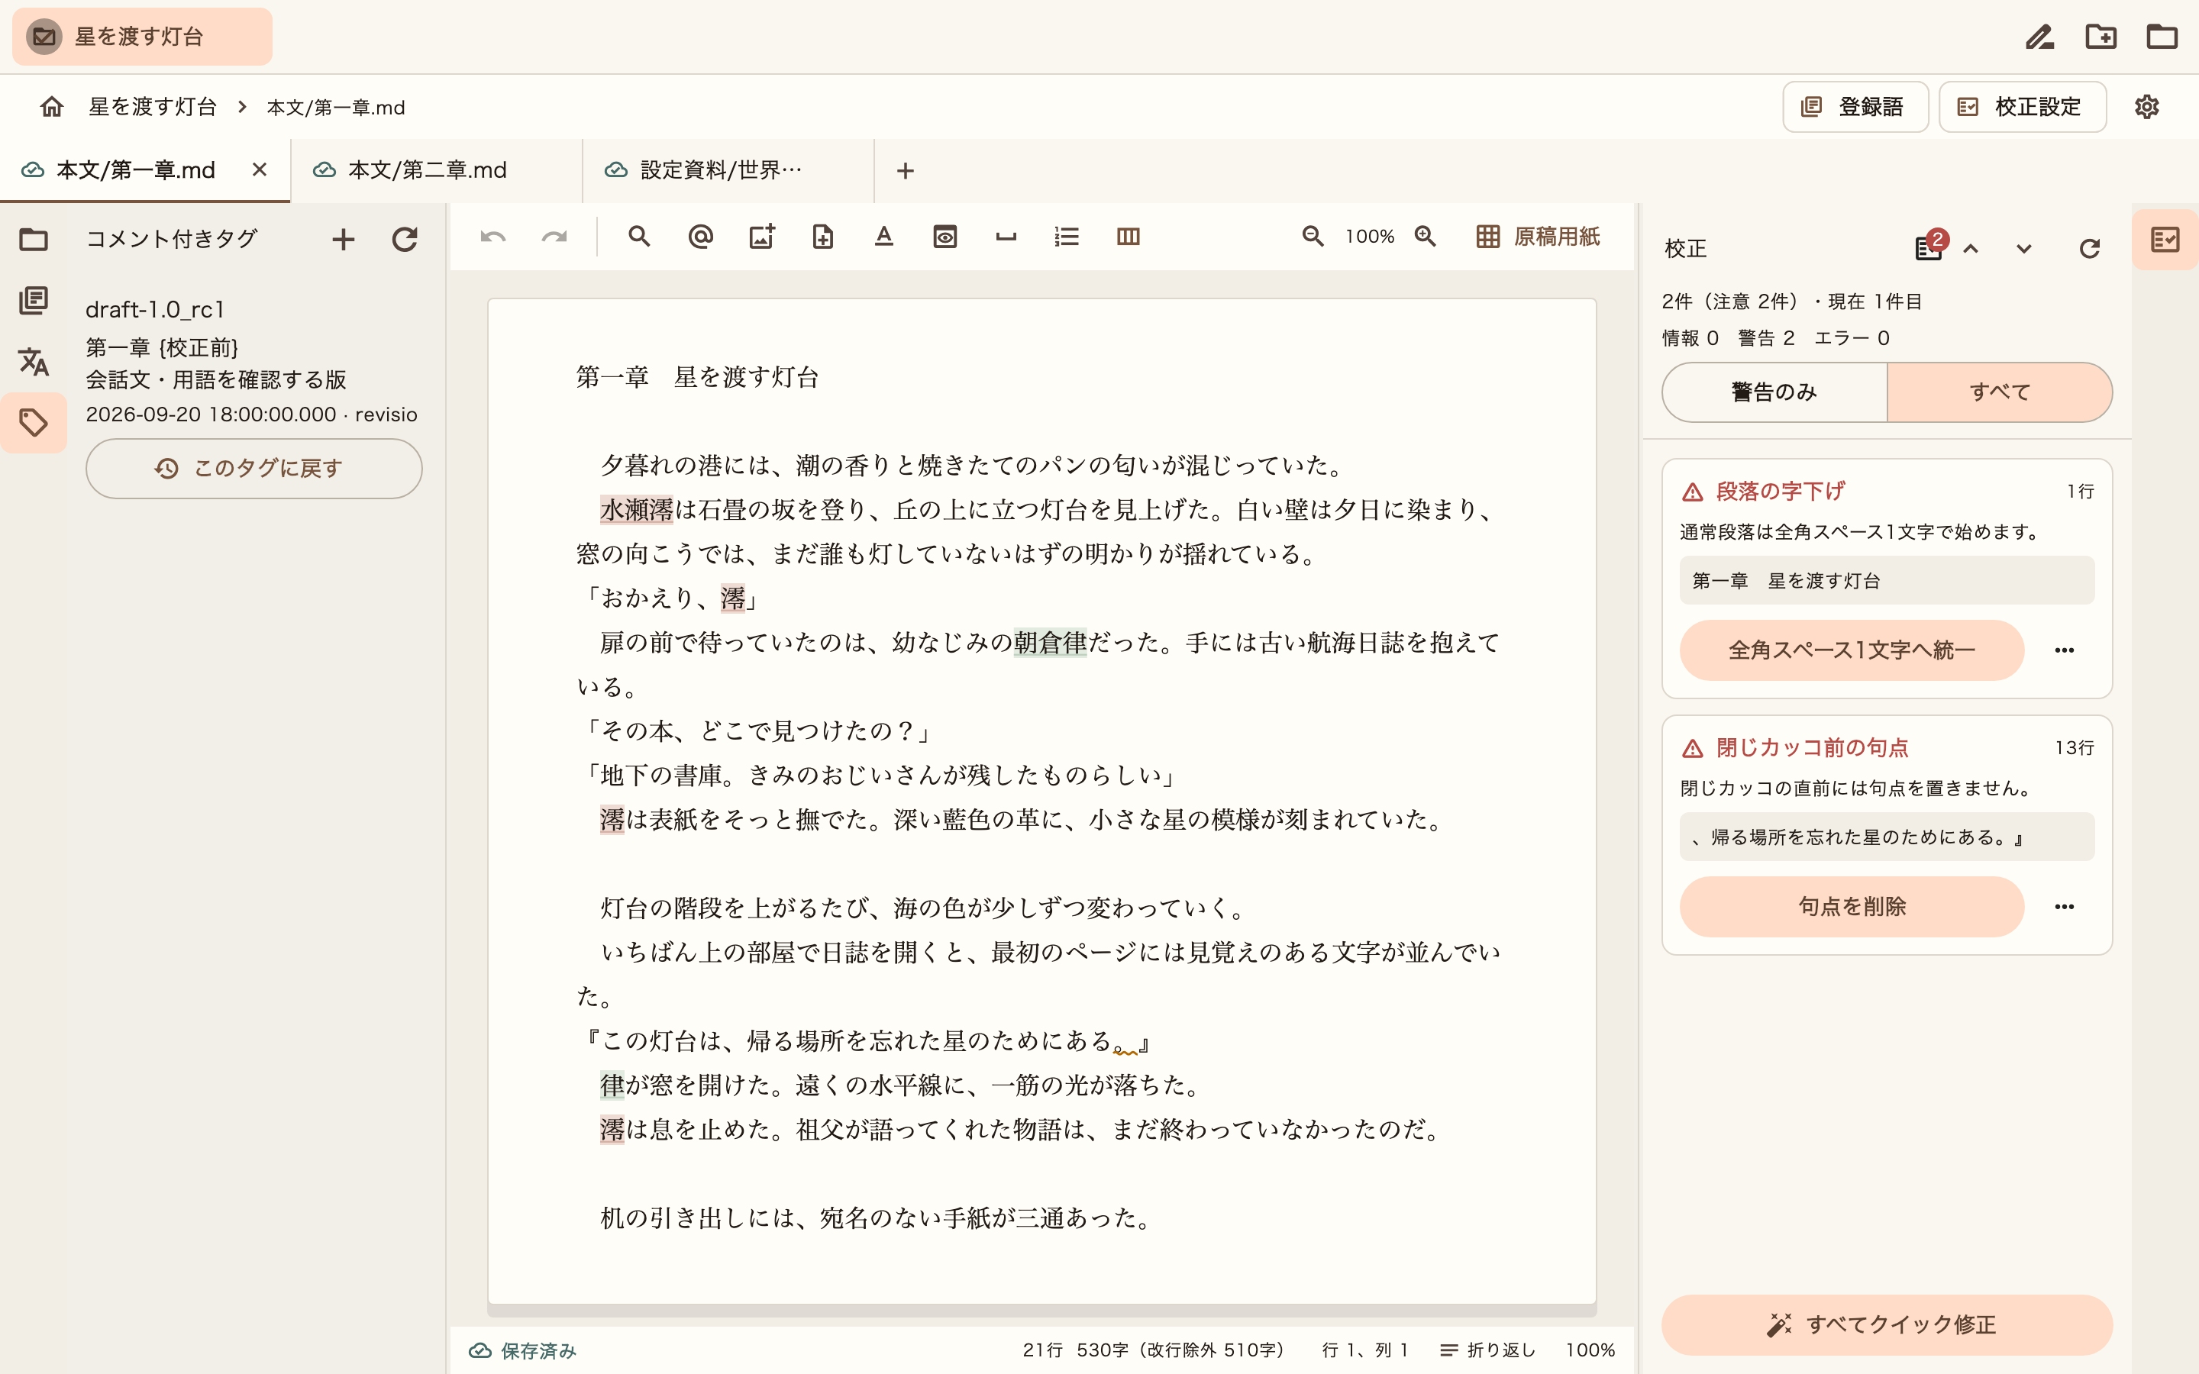Screen dimensions: 2199x1374
Task: Zoom in with the plus magnifier
Action: click(x=1426, y=237)
